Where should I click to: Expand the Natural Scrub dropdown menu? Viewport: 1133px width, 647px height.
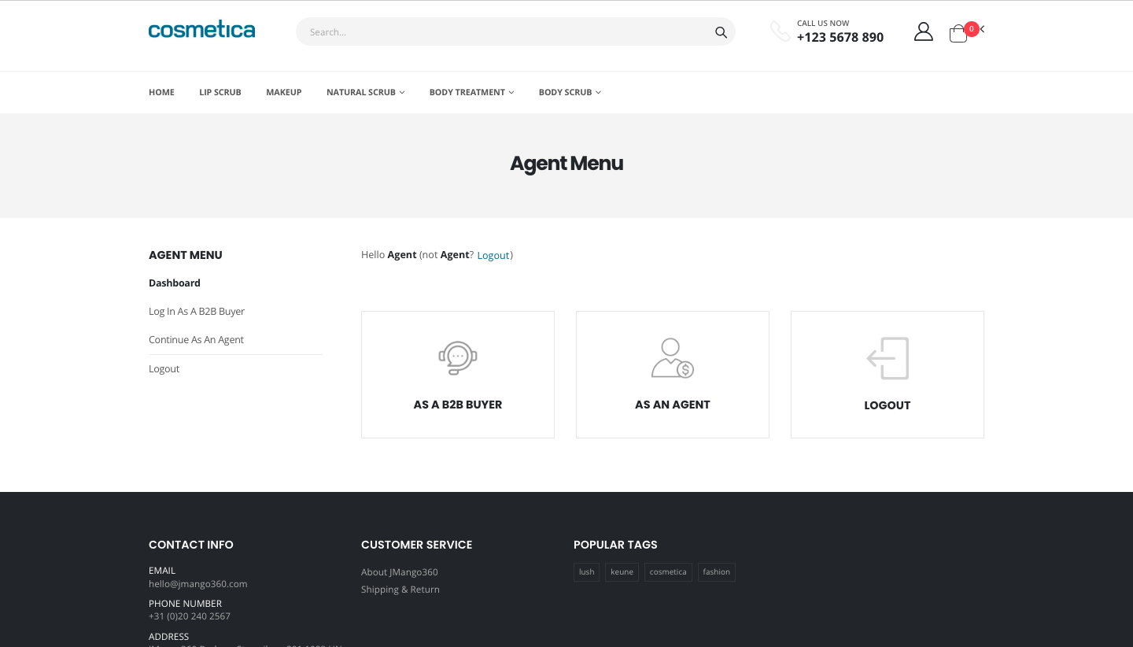point(365,92)
